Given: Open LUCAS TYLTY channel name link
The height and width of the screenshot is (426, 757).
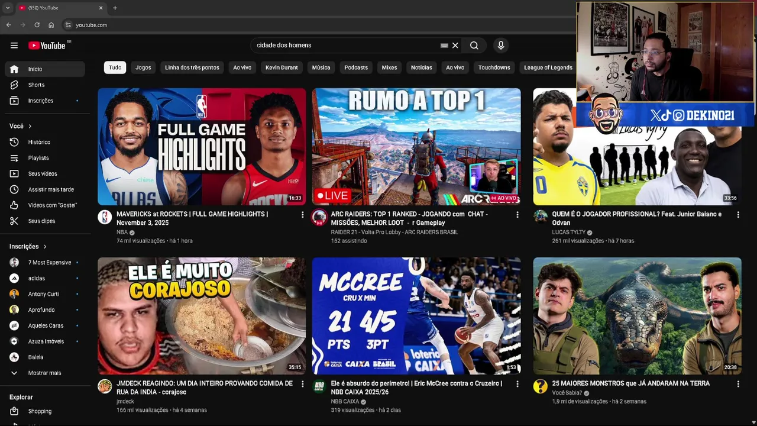Looking at the screenshot, I should [568, 233].
